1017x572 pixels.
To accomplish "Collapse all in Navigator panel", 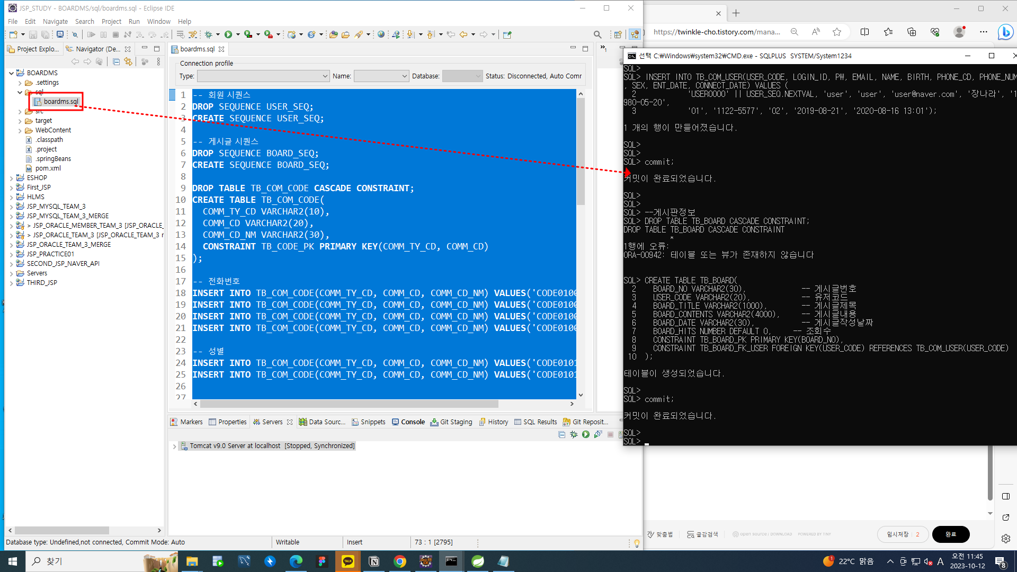I will click(x=116, y=62).
